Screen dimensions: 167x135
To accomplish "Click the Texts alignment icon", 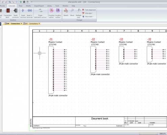I will click(x=83, y=10).
